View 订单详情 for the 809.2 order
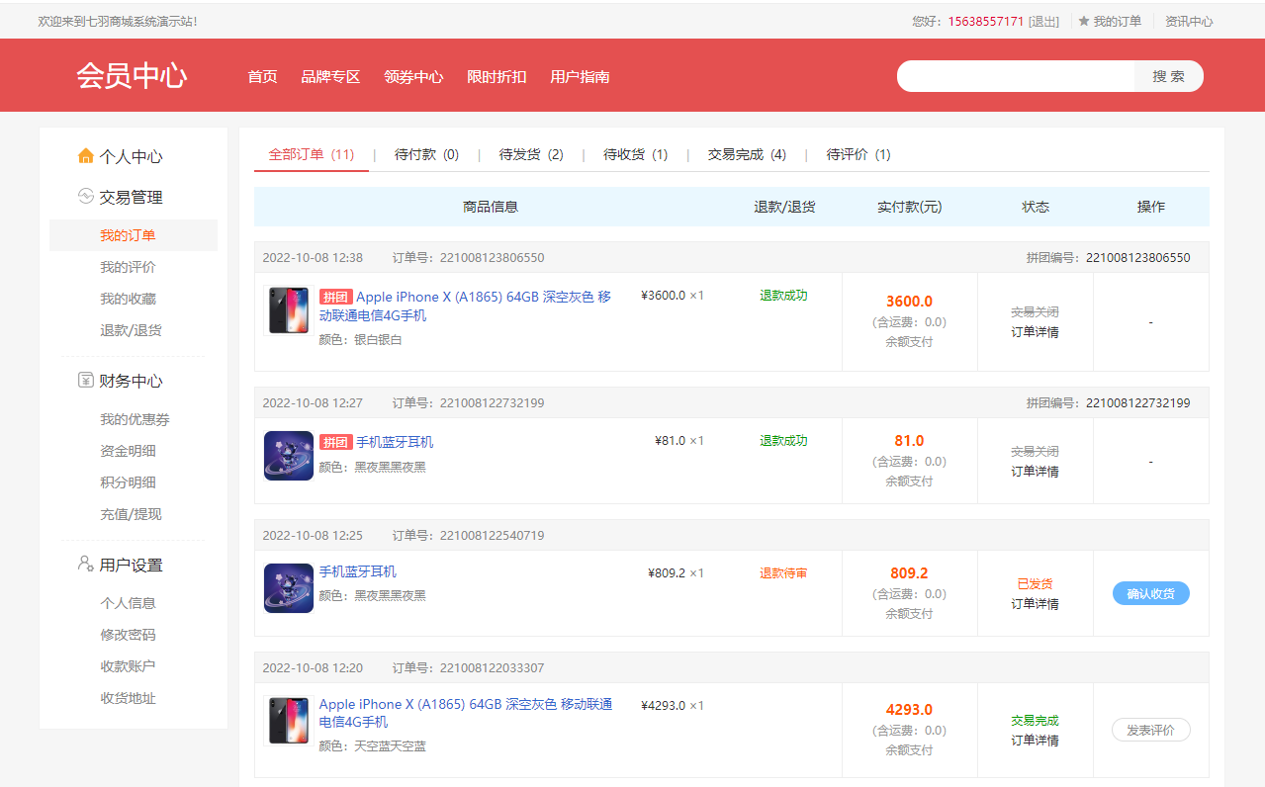 click(1035, 604)
